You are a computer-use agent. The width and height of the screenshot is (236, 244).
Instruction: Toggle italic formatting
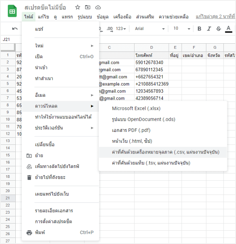click(209, 29)
